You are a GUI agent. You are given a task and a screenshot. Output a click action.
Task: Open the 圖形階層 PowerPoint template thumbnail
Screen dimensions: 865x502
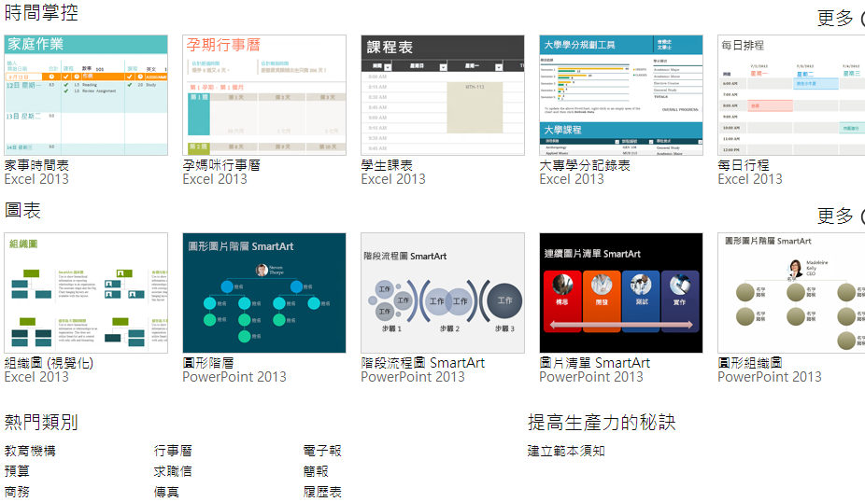[264, 293]
